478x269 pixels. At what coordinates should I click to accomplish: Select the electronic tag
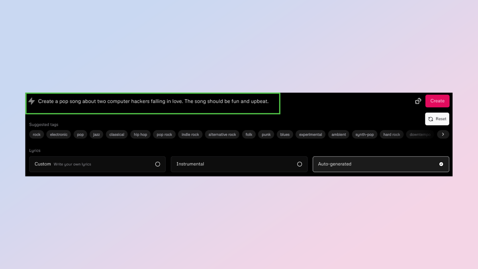(59, 134)
